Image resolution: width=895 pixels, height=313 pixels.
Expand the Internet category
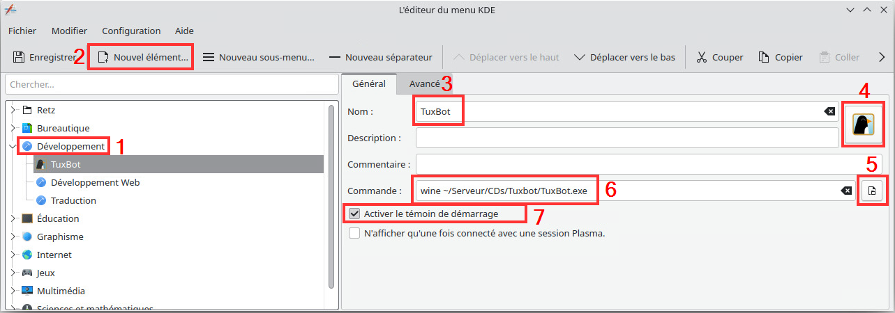coord(13,255)
